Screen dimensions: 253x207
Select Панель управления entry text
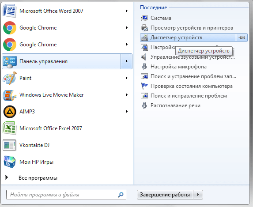43,61
